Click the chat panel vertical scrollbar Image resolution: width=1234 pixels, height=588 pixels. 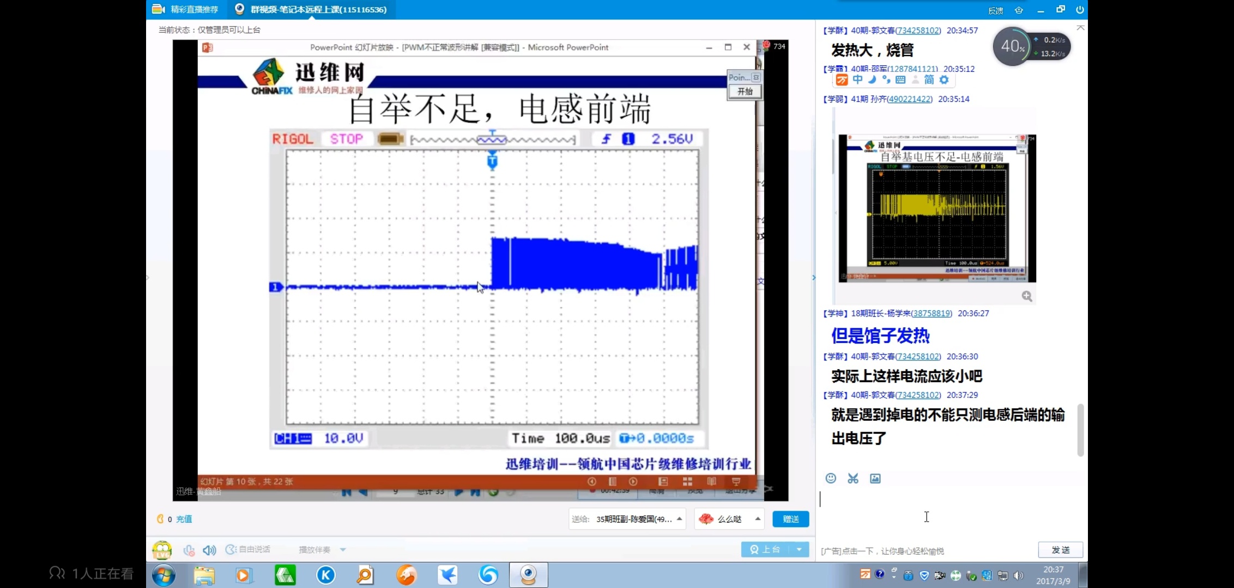[1080, 430]
